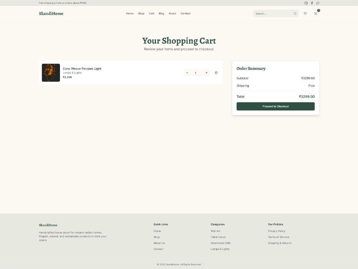The image size is (358, 269).
Task: Click the plus icon to increase quantity
Action: tap(206, 72)
